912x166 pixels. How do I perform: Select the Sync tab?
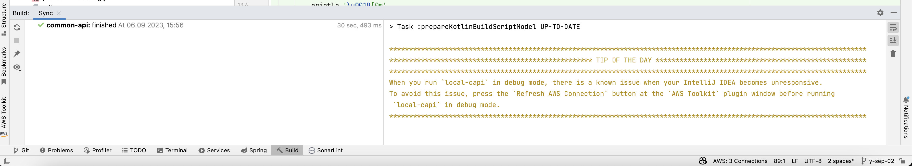(x=46, y=13)
